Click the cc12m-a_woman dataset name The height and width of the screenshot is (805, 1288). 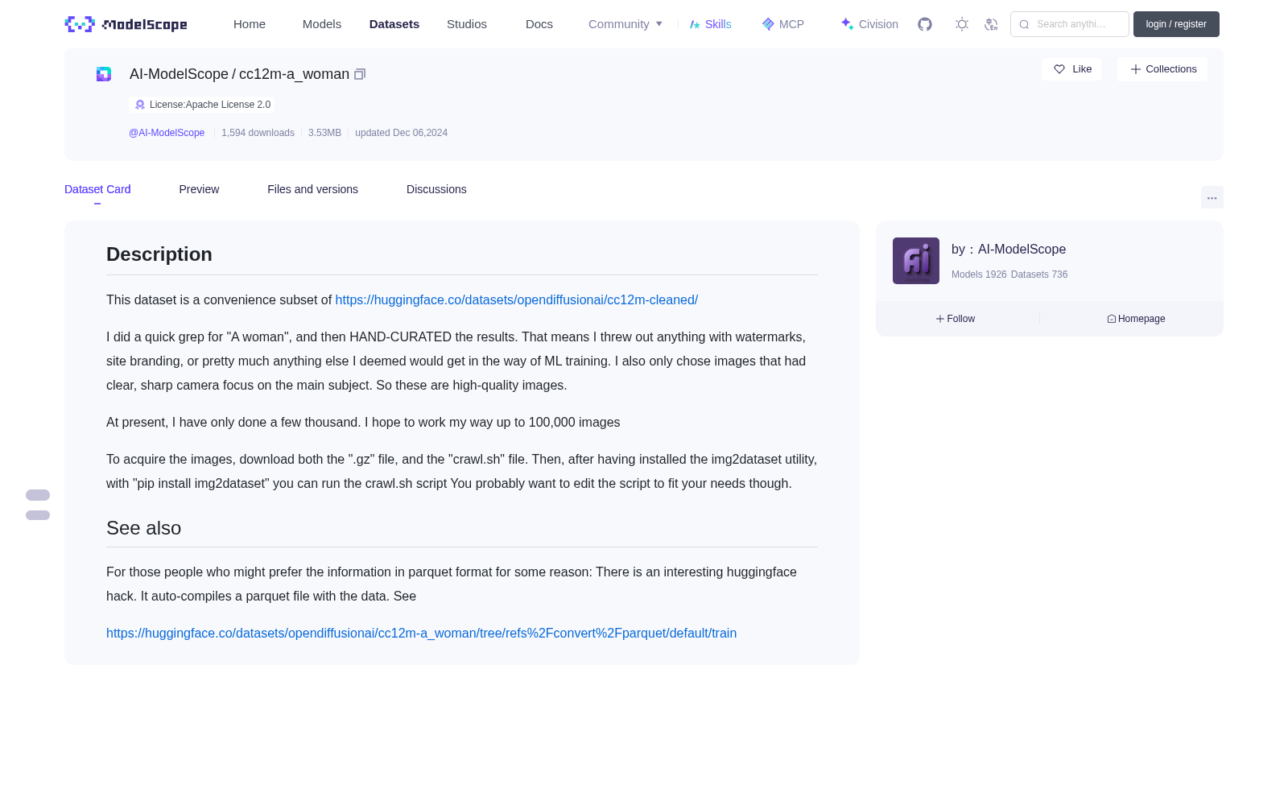tap(294, 74)
